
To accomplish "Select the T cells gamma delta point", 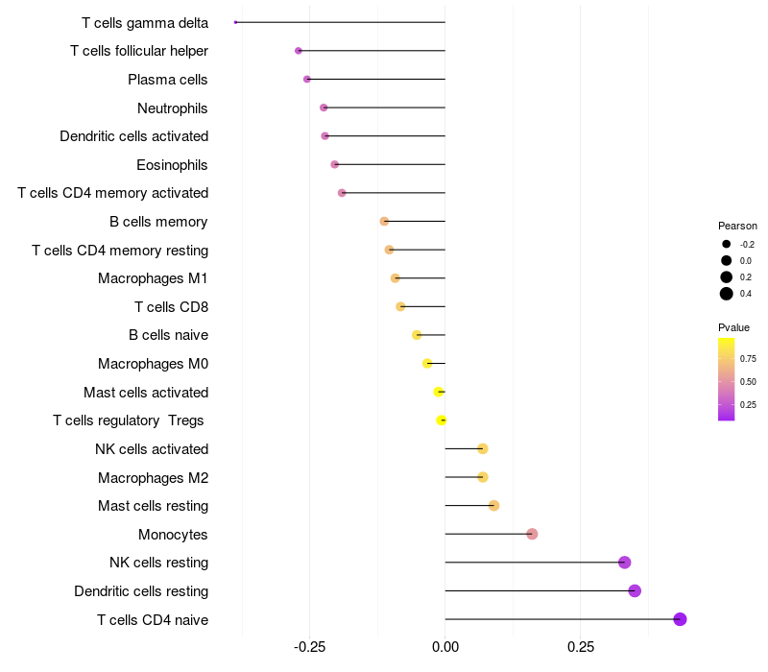I will [235, 22].
